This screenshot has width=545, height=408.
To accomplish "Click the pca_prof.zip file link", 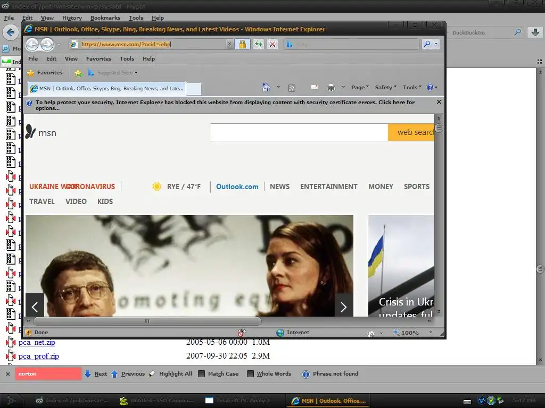I will pyautogui.click(x=38, y=356).
